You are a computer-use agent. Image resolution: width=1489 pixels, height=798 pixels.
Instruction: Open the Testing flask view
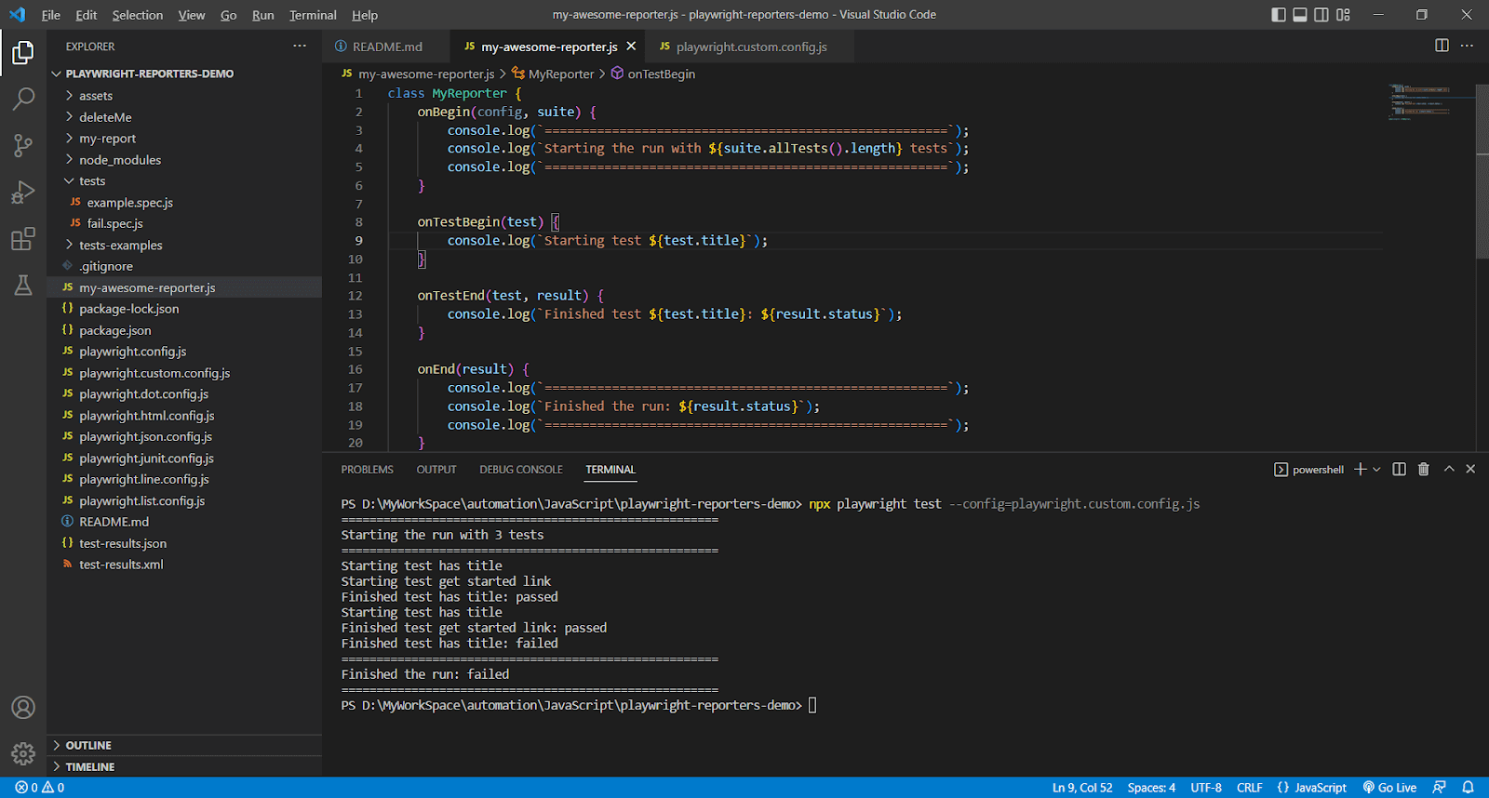coord(23,286)
